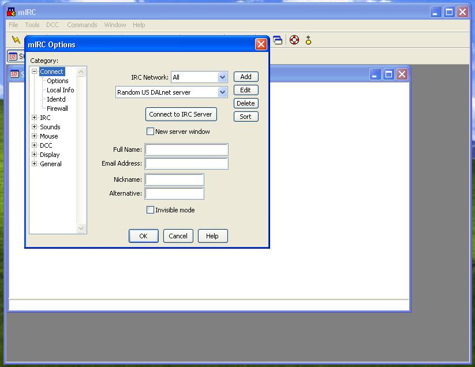The image size is (475, 367).
Task: Open the IRC Network dropdown
Action: tap(222, 77)
